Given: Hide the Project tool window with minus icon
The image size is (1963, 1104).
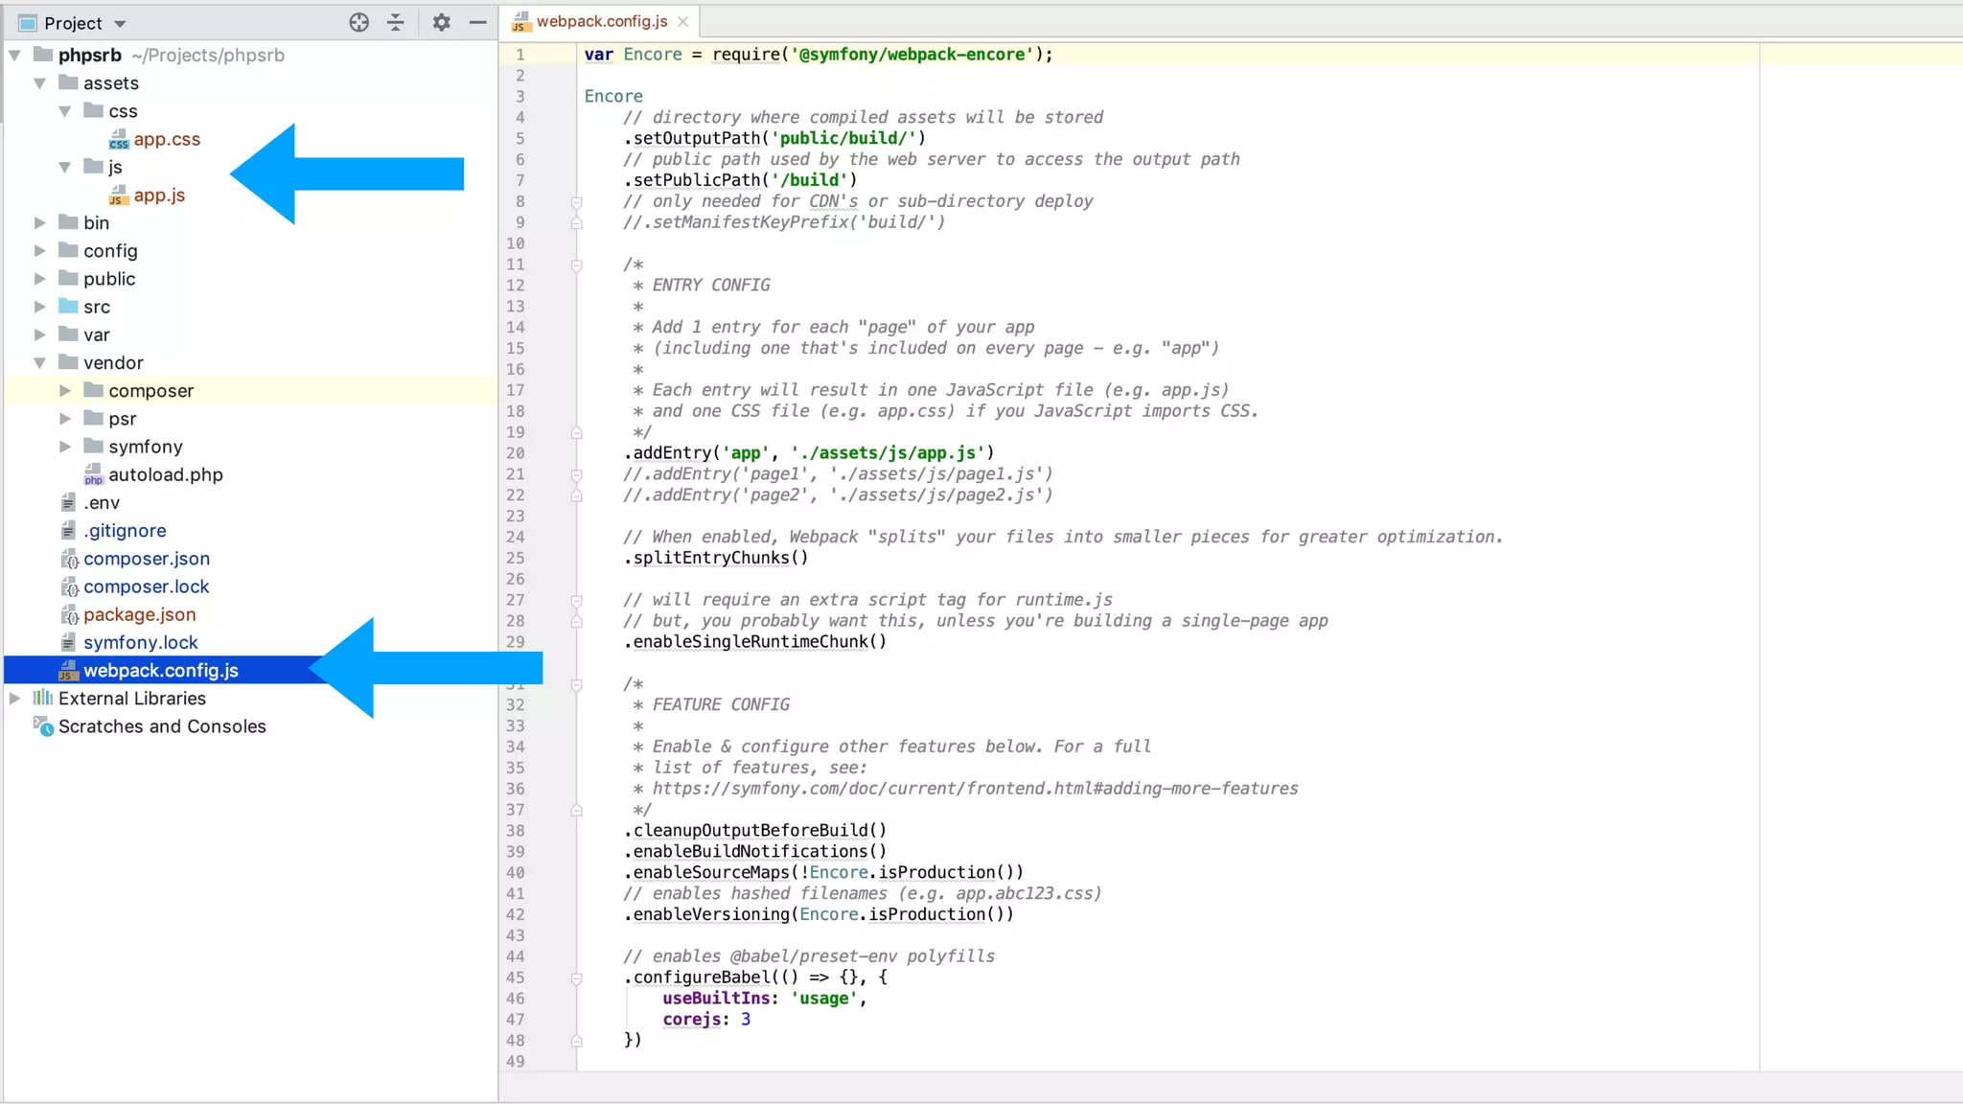Looking at the screenshot, I should coord(477,23).
